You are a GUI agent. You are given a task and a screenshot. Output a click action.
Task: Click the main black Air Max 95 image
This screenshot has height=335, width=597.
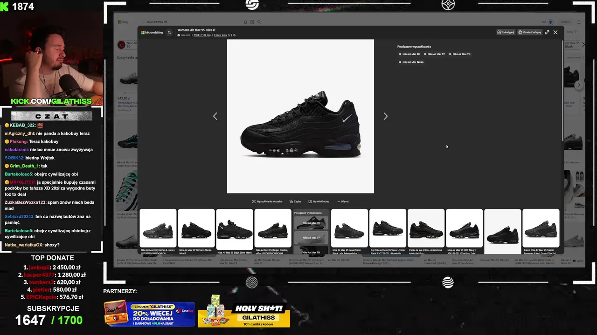pos(300,116)
